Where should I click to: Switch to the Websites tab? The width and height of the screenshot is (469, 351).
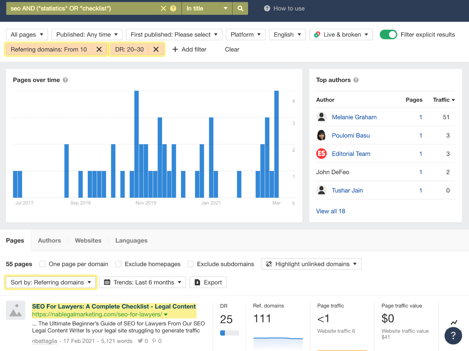88,240
